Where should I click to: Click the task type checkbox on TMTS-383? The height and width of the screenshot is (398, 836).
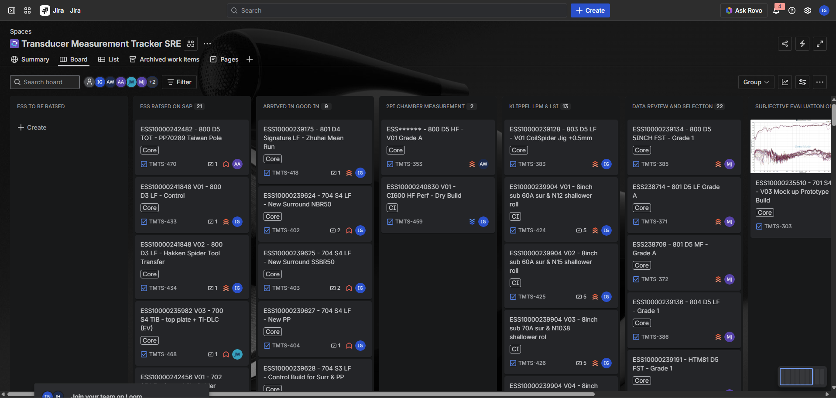click(x=513, y=164)
